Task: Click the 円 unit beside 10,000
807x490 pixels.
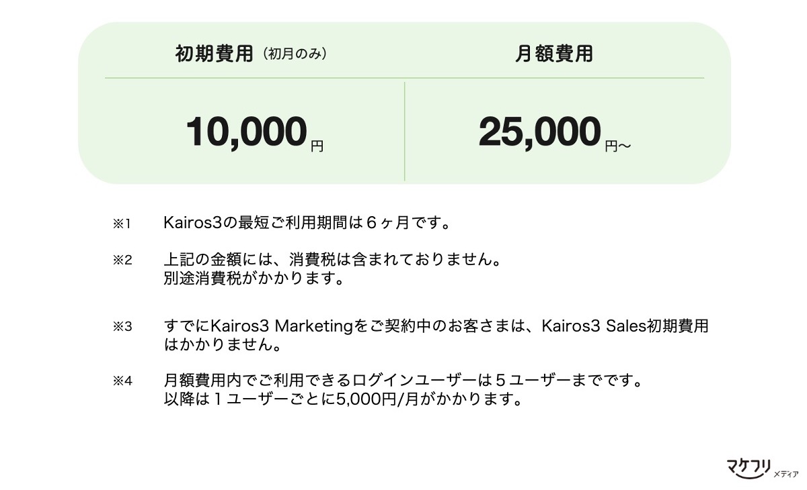Action: [x=317, y=145]
